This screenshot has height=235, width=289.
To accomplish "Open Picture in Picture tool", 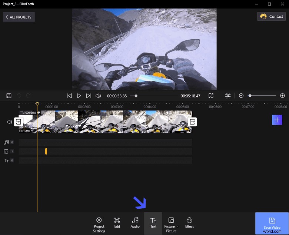I will point(171,225).
